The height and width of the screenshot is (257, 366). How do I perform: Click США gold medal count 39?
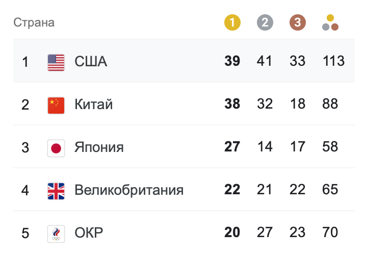(x=232, y=62)
